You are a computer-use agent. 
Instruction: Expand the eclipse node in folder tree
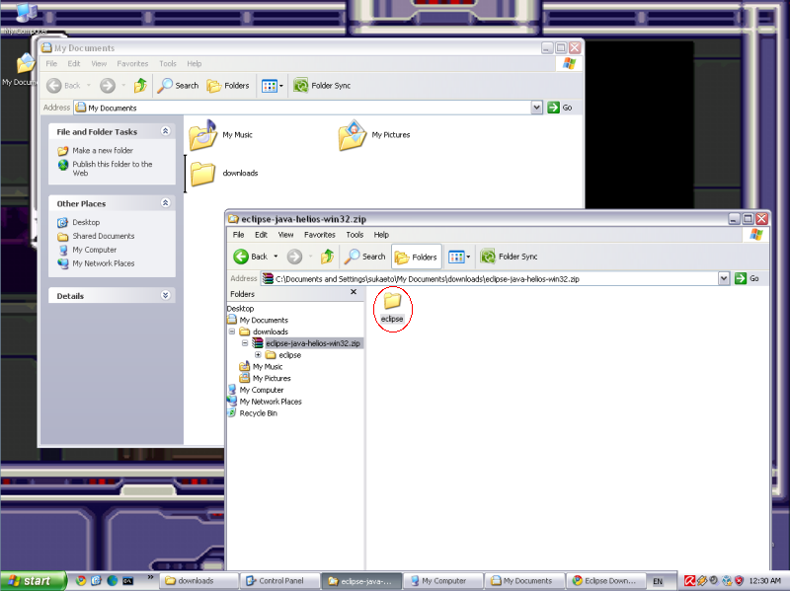[x=258, y=355]
